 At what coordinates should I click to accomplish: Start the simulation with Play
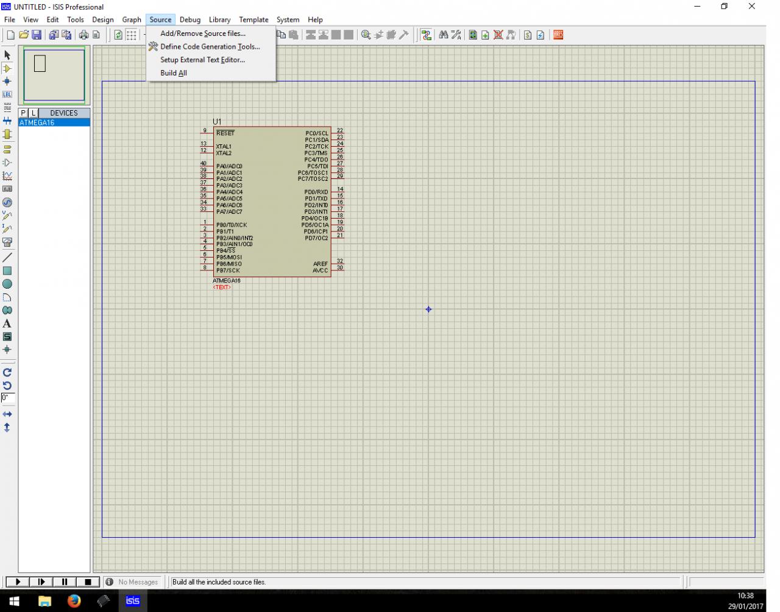(x=18, y=582)
